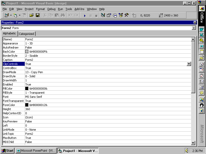Open the Object Browser toolbar icon
Viewport: 206px width, 154px height.
coord(121,15)
